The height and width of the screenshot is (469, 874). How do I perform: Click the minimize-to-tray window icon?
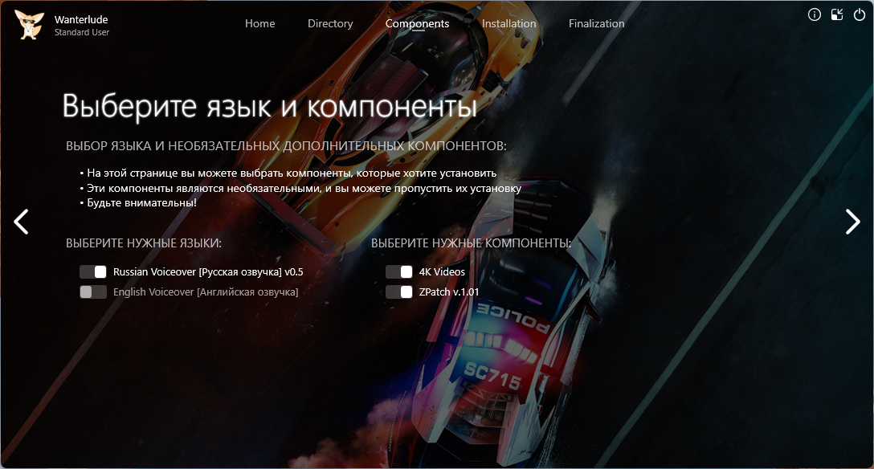click(x=837, y=15)
